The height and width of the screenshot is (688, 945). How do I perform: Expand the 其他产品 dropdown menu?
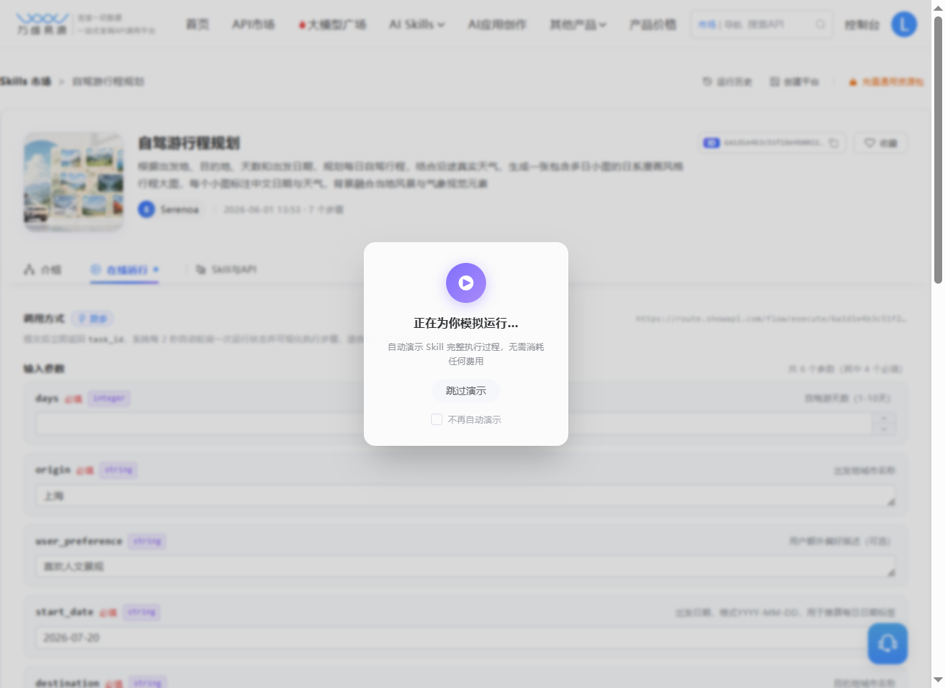[x=578, y=24]
